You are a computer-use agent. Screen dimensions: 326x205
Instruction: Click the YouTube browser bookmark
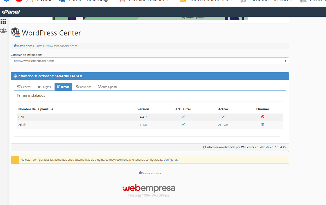pyautogui.click(x=34, y=1)
